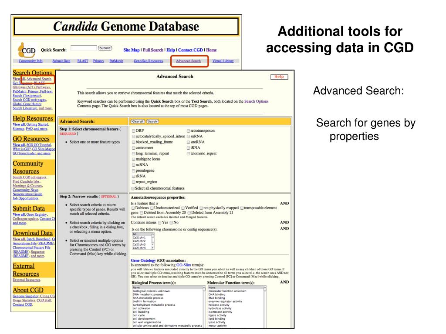Check the snoRNA checkbox
The image size is (446, 334).
(x=188, y=142)
